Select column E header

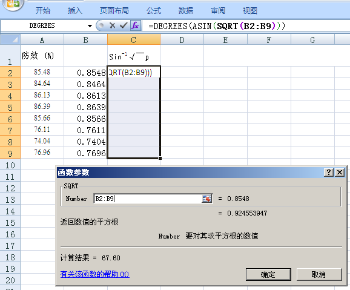click(225, 40)
